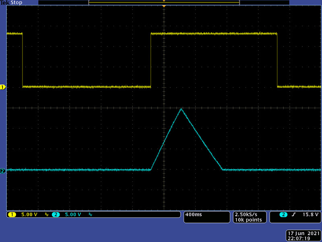This screenshot has width=322, height=242.
Task: Click the rising edge trigger slope icon
Action: click(x=293, y=215)
